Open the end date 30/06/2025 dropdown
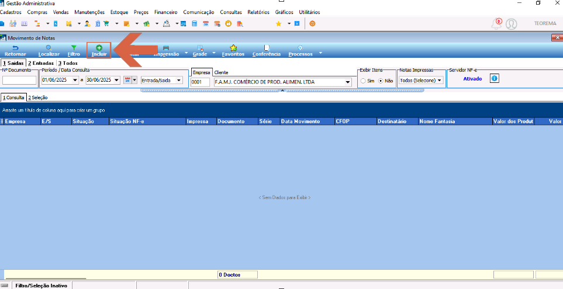563x289 pixels. coord(117,81)
